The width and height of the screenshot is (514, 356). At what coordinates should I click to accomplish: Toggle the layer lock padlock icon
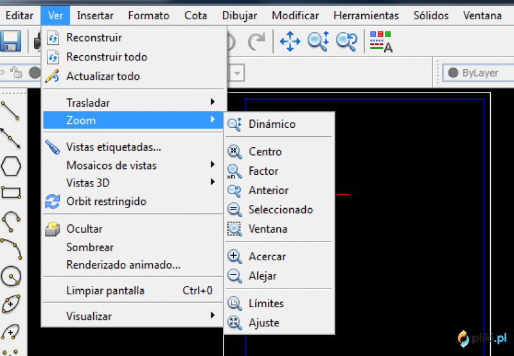(x=15, y=73)
